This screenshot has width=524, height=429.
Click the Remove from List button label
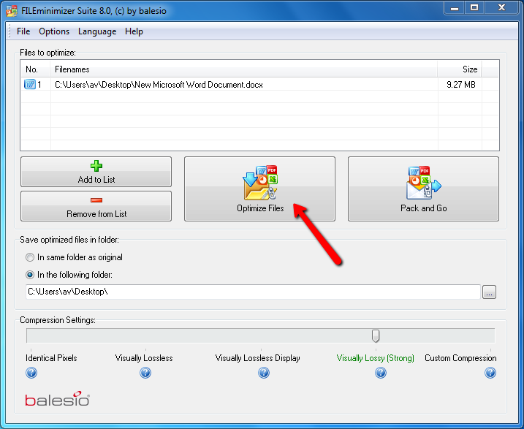click(96, 214)
